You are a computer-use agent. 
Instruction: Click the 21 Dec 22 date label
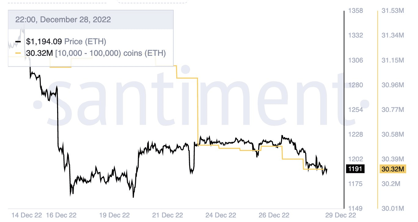coord(168,215)
